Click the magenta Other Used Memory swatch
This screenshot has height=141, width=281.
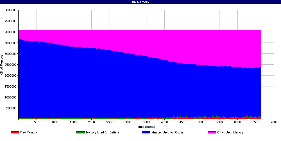[x=212, y=132]
